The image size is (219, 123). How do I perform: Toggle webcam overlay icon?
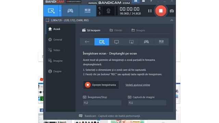tap(108, 11)
